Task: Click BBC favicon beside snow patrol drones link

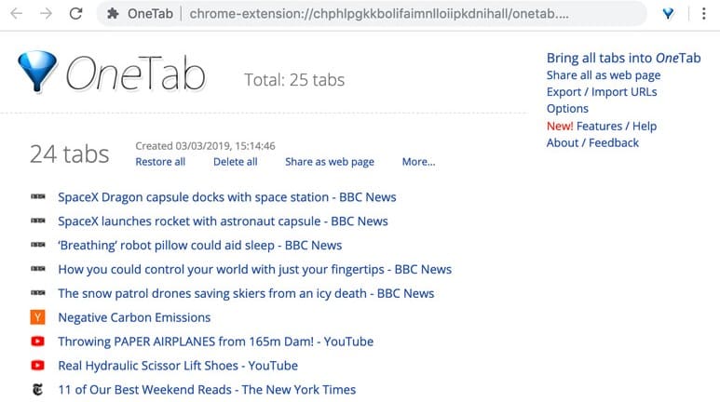Action: (37, 293)
